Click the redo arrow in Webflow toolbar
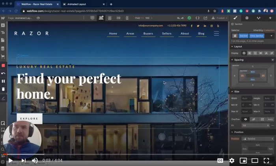 (182, 18)
